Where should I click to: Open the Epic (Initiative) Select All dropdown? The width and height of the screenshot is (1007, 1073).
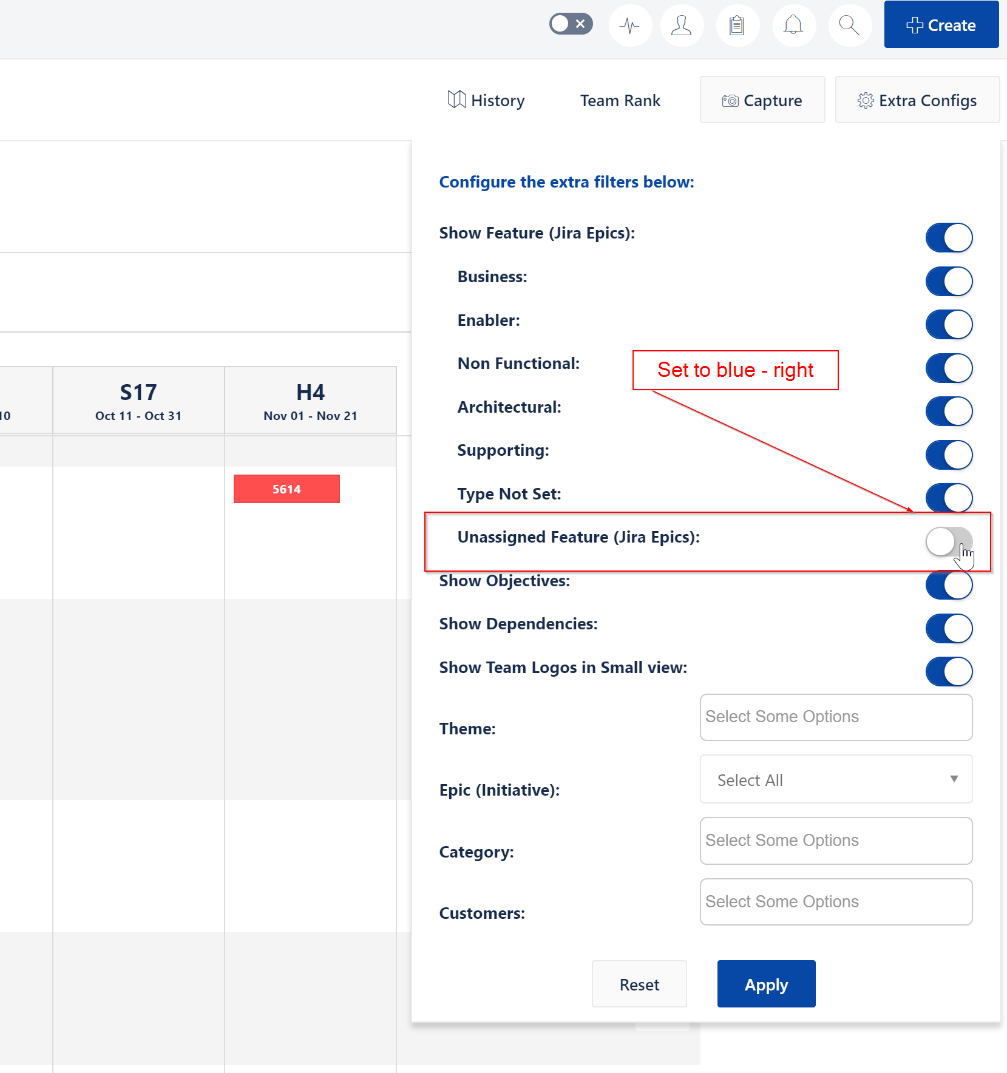(x=836, y=779)
